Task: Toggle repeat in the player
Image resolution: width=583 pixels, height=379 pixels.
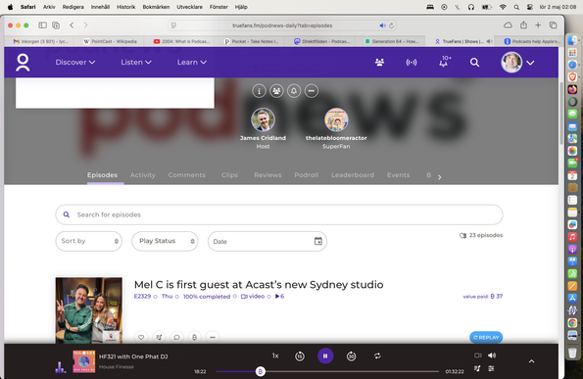Action: 377,355
